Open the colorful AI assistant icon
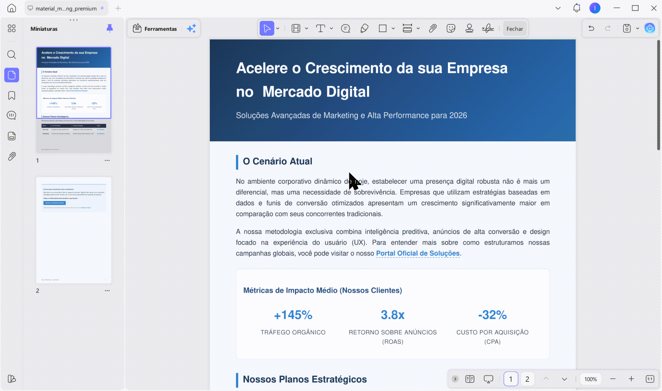This screenshot has width=662, height=391. pyautogui.click(x=650, y=28)
